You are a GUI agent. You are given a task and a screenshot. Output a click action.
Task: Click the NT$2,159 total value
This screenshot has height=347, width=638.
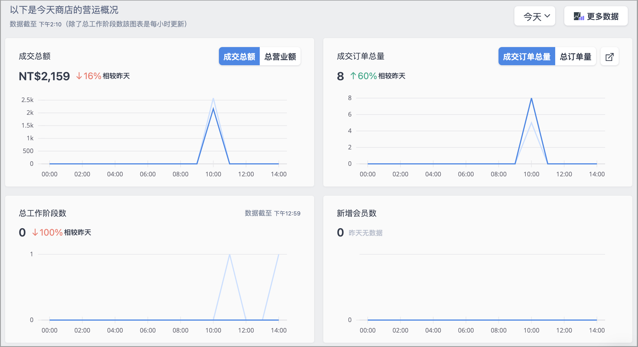tap(44, 76)
